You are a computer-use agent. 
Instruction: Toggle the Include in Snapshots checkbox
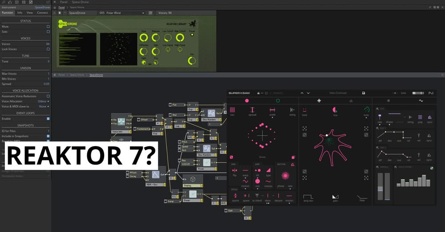(x=48, y=136)
